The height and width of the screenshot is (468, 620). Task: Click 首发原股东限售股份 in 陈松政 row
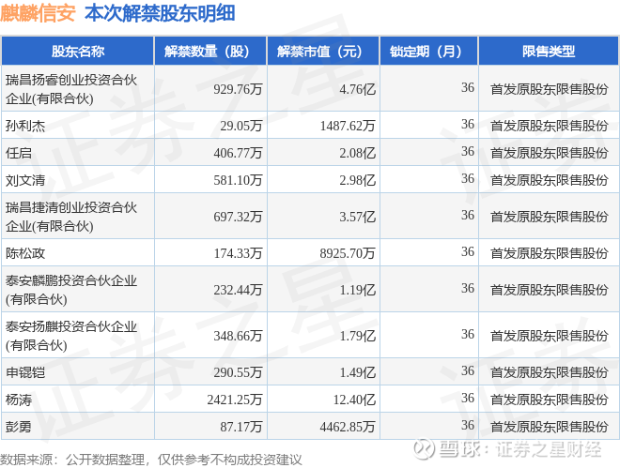pyautogui.click(x=550, y=253)
